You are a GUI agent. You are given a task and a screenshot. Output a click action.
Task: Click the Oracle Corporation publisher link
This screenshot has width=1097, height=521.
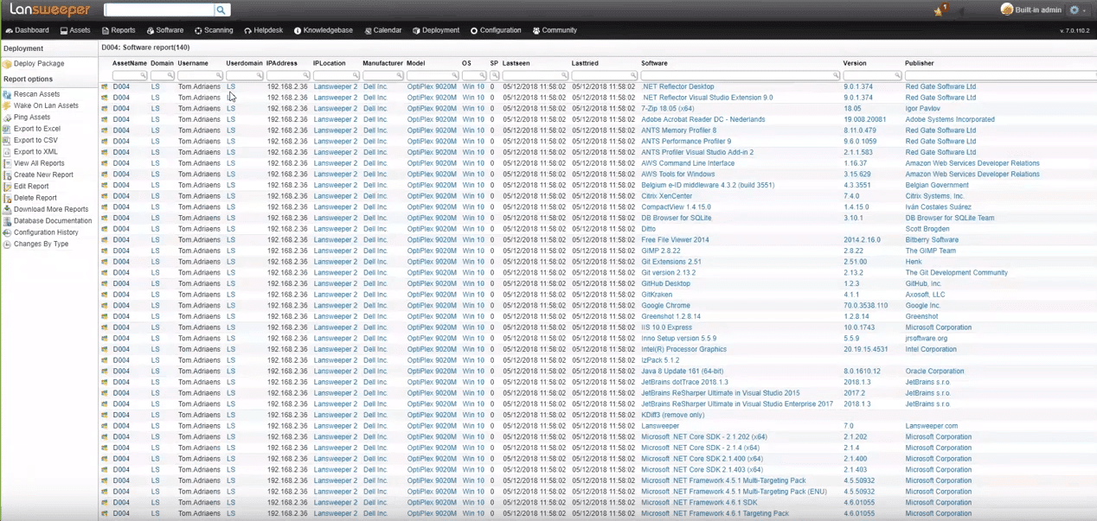pos(934,372)
